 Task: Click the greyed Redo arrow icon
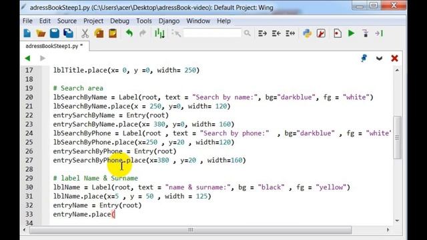pyautogui.click(x=143, y=33)
